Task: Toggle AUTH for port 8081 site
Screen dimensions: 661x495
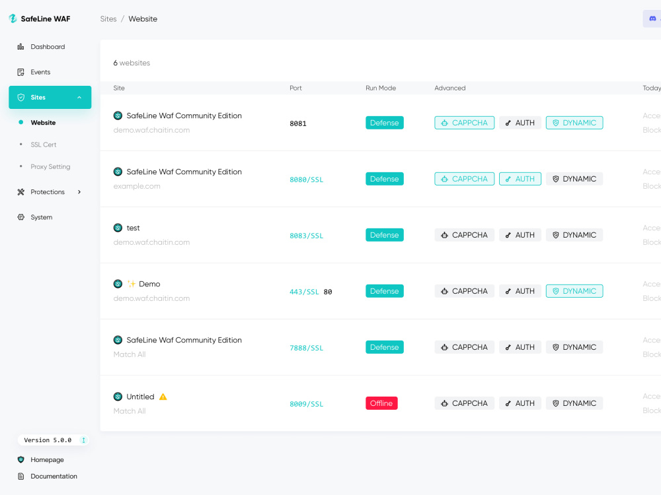Action: coord(520,123)
